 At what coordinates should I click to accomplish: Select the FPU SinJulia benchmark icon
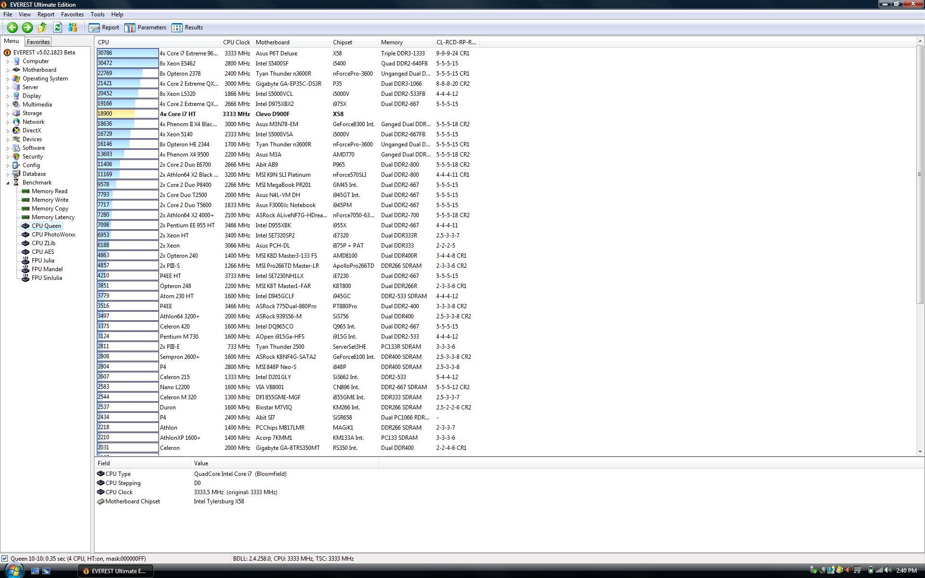[26, 278]
